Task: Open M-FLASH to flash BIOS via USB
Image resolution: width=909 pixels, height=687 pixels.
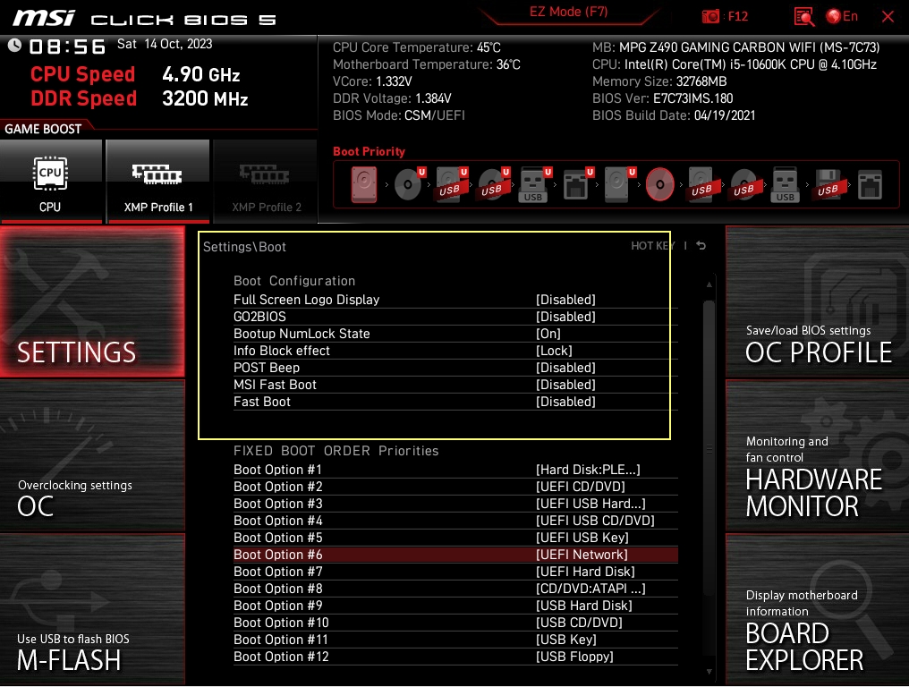Action: point(92,609)
